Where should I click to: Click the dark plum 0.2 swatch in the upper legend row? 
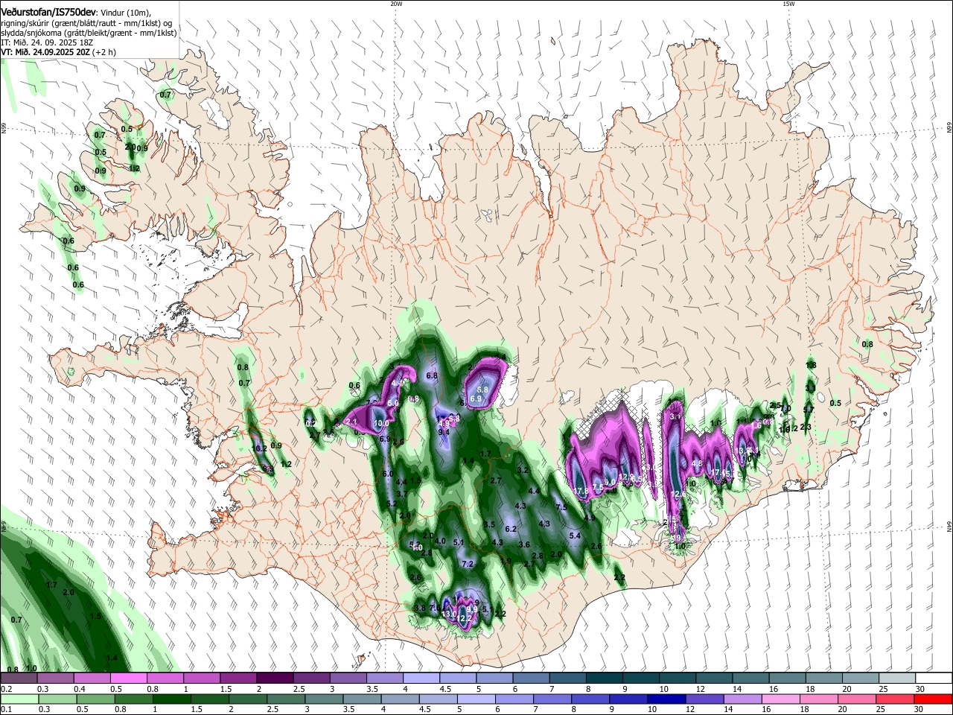point(19,678)
